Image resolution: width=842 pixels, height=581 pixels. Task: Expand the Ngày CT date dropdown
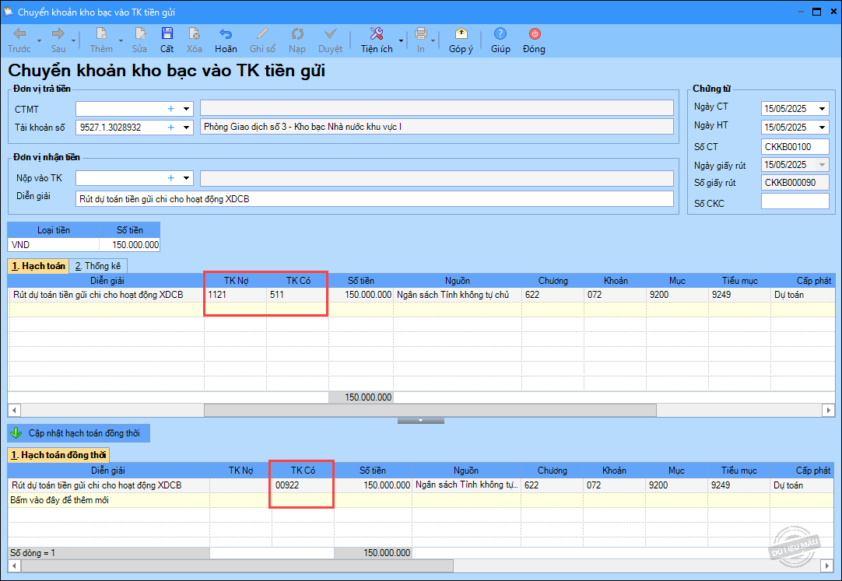click(823, 109)
